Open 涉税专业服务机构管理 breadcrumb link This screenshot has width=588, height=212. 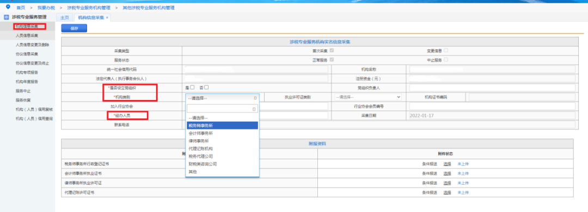(x=89, y=8)
